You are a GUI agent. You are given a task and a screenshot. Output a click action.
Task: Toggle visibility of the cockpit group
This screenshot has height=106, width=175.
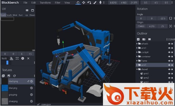[x=169, y=52]
